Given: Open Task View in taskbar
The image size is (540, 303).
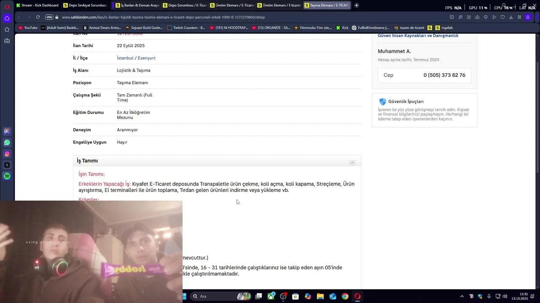Looking at the screenshot, I should click(259, 296).
